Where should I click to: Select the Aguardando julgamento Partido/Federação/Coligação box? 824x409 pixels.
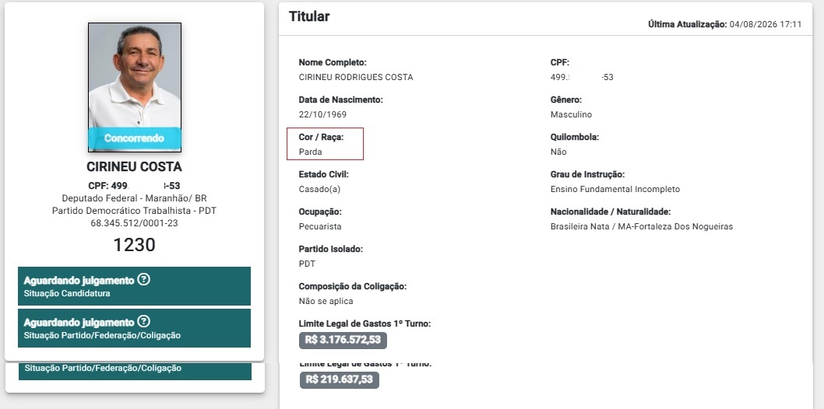click(134, 328)
